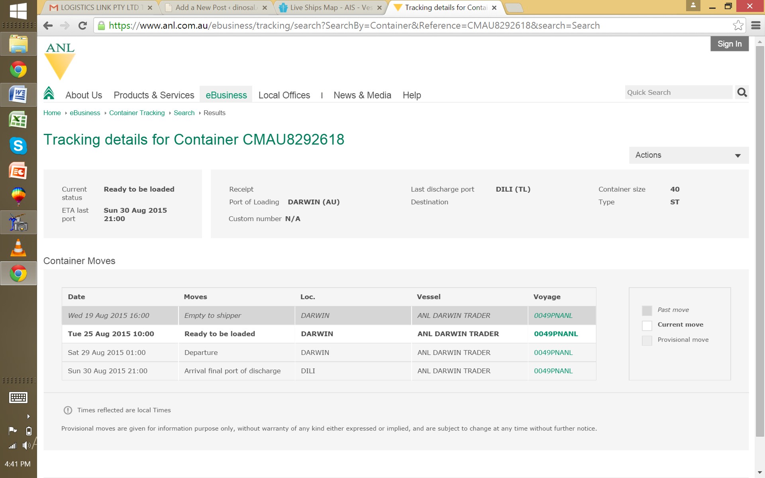Show hidden tray icons arrow
The height and width of the screenshot is (478, 765).
click(28, 417)
